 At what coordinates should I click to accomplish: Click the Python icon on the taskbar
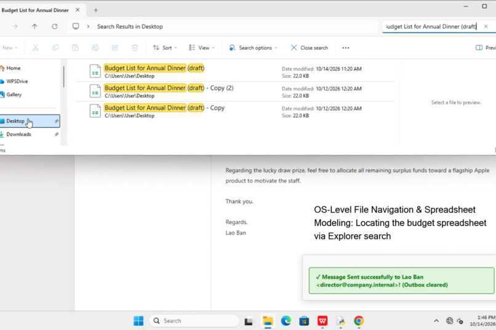coord(341,321)
